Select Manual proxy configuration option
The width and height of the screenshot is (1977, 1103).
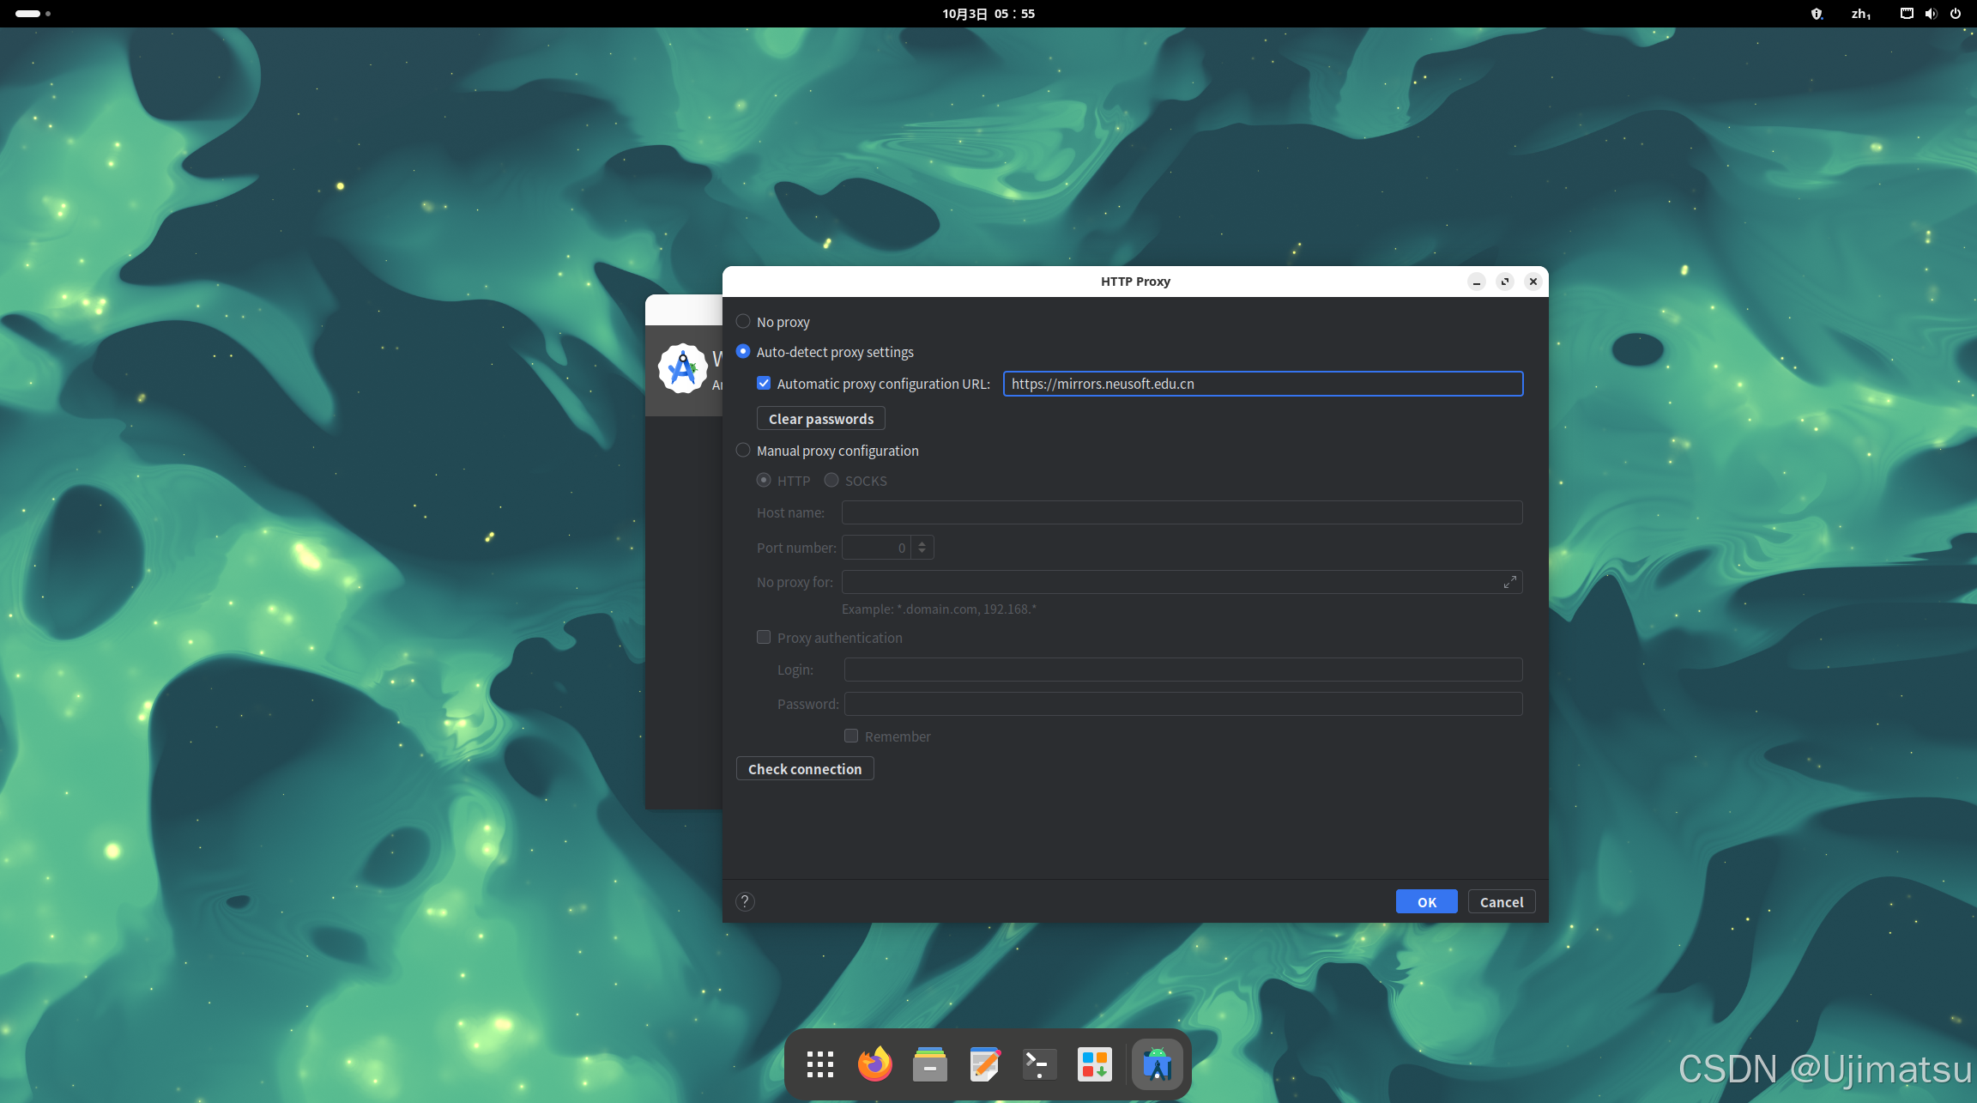pos(743,451)
